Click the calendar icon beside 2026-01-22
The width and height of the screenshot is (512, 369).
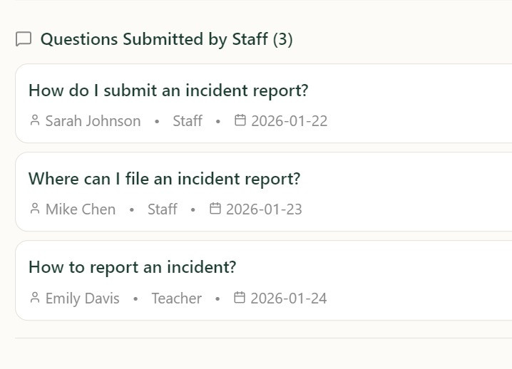[240, 120]
